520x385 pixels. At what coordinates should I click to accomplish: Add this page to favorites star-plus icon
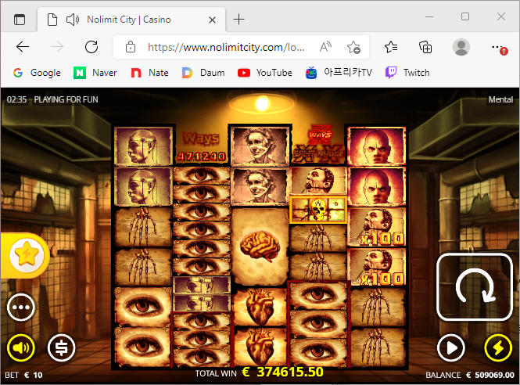tap(353, 47)
